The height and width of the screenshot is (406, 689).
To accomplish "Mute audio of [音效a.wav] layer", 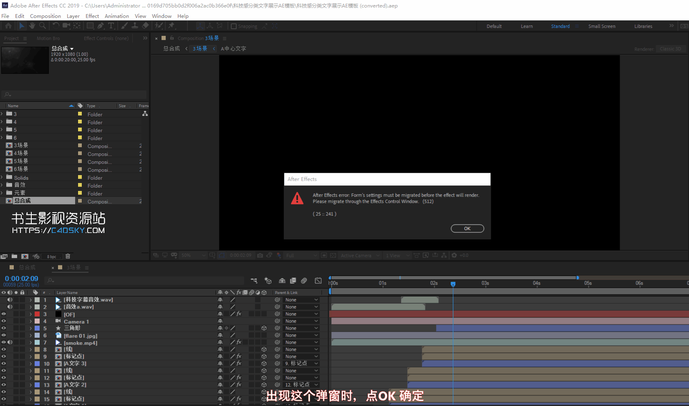I will tap(10, 307).
